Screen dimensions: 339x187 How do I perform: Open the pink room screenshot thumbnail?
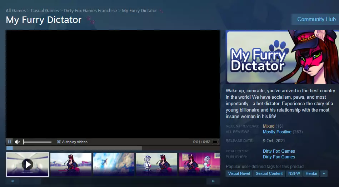[199, 164]
